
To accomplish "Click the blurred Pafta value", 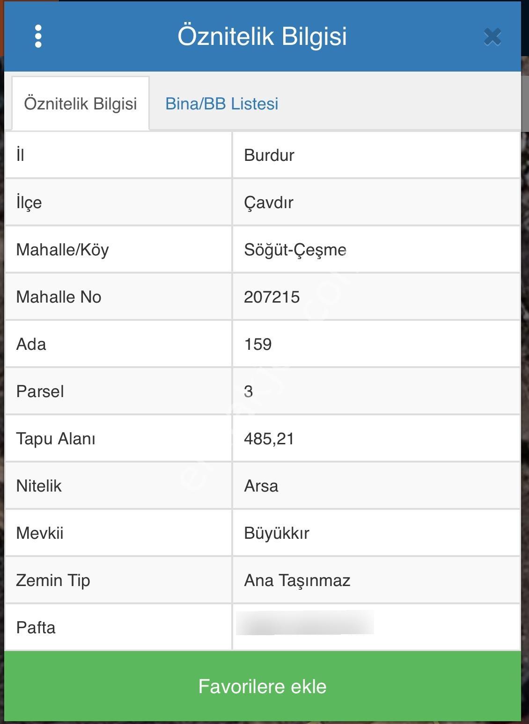I will (x=305, y=623).
